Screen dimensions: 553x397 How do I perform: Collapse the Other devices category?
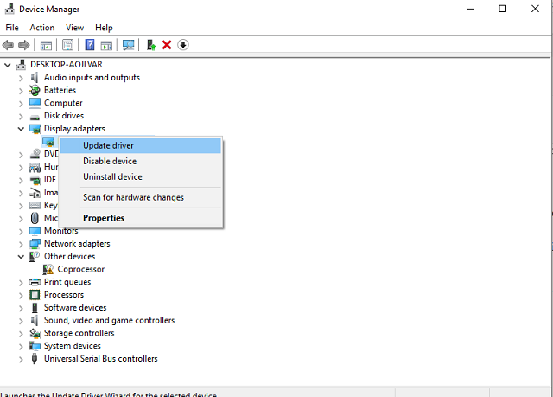21,257
